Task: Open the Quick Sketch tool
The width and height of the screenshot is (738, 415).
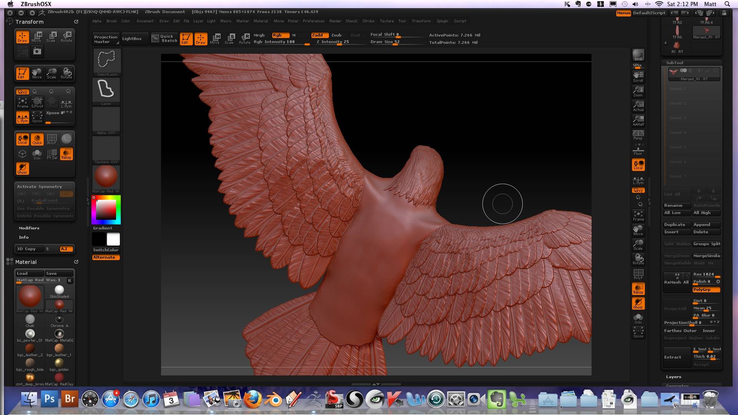Action: coord(165,38)
